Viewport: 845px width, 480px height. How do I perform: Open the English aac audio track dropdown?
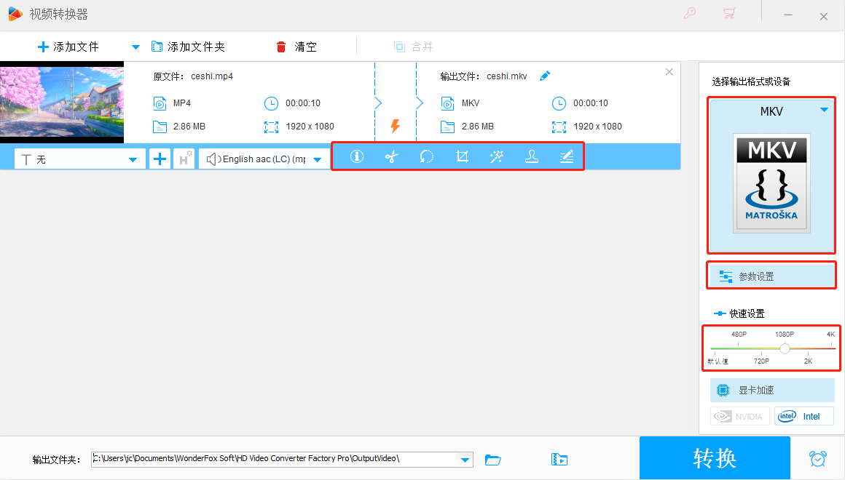click(264, 159)
